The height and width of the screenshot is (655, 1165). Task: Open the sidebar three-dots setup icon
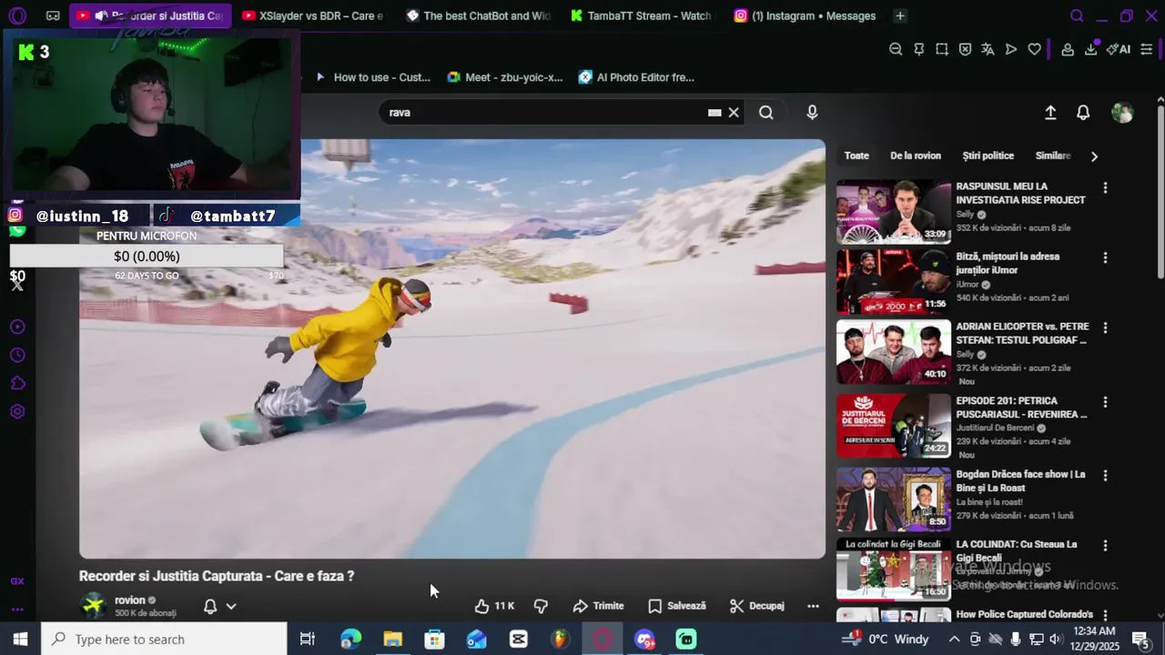(17, 610)
